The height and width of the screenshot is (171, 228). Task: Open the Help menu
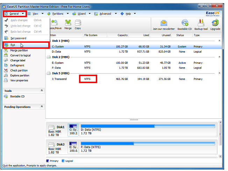tap(128, 14)
